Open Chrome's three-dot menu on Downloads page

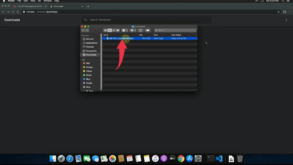(286, 20)
